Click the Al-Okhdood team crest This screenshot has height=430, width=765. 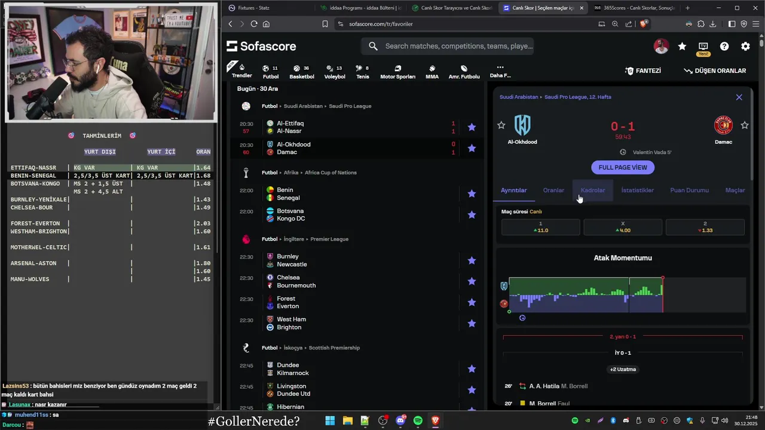[x=522, y=125]
